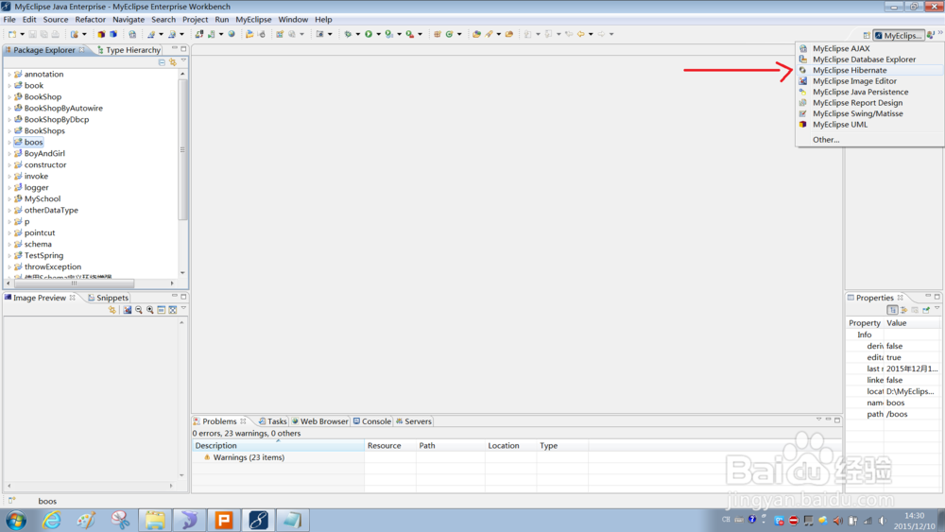Click Collapse All icon in Package Explorer

162,62
